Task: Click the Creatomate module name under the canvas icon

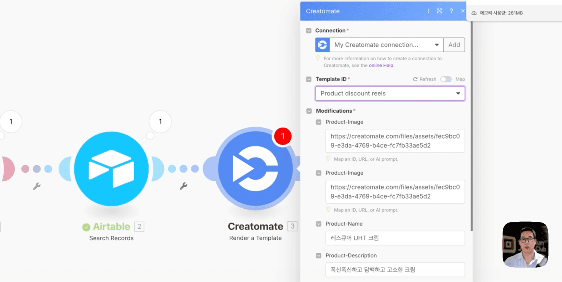Action: pos(255,227)
